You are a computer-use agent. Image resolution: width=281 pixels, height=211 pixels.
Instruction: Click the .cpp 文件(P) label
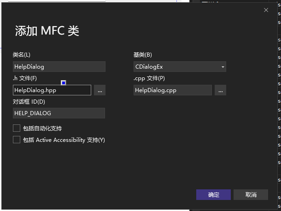coord(149,78)
